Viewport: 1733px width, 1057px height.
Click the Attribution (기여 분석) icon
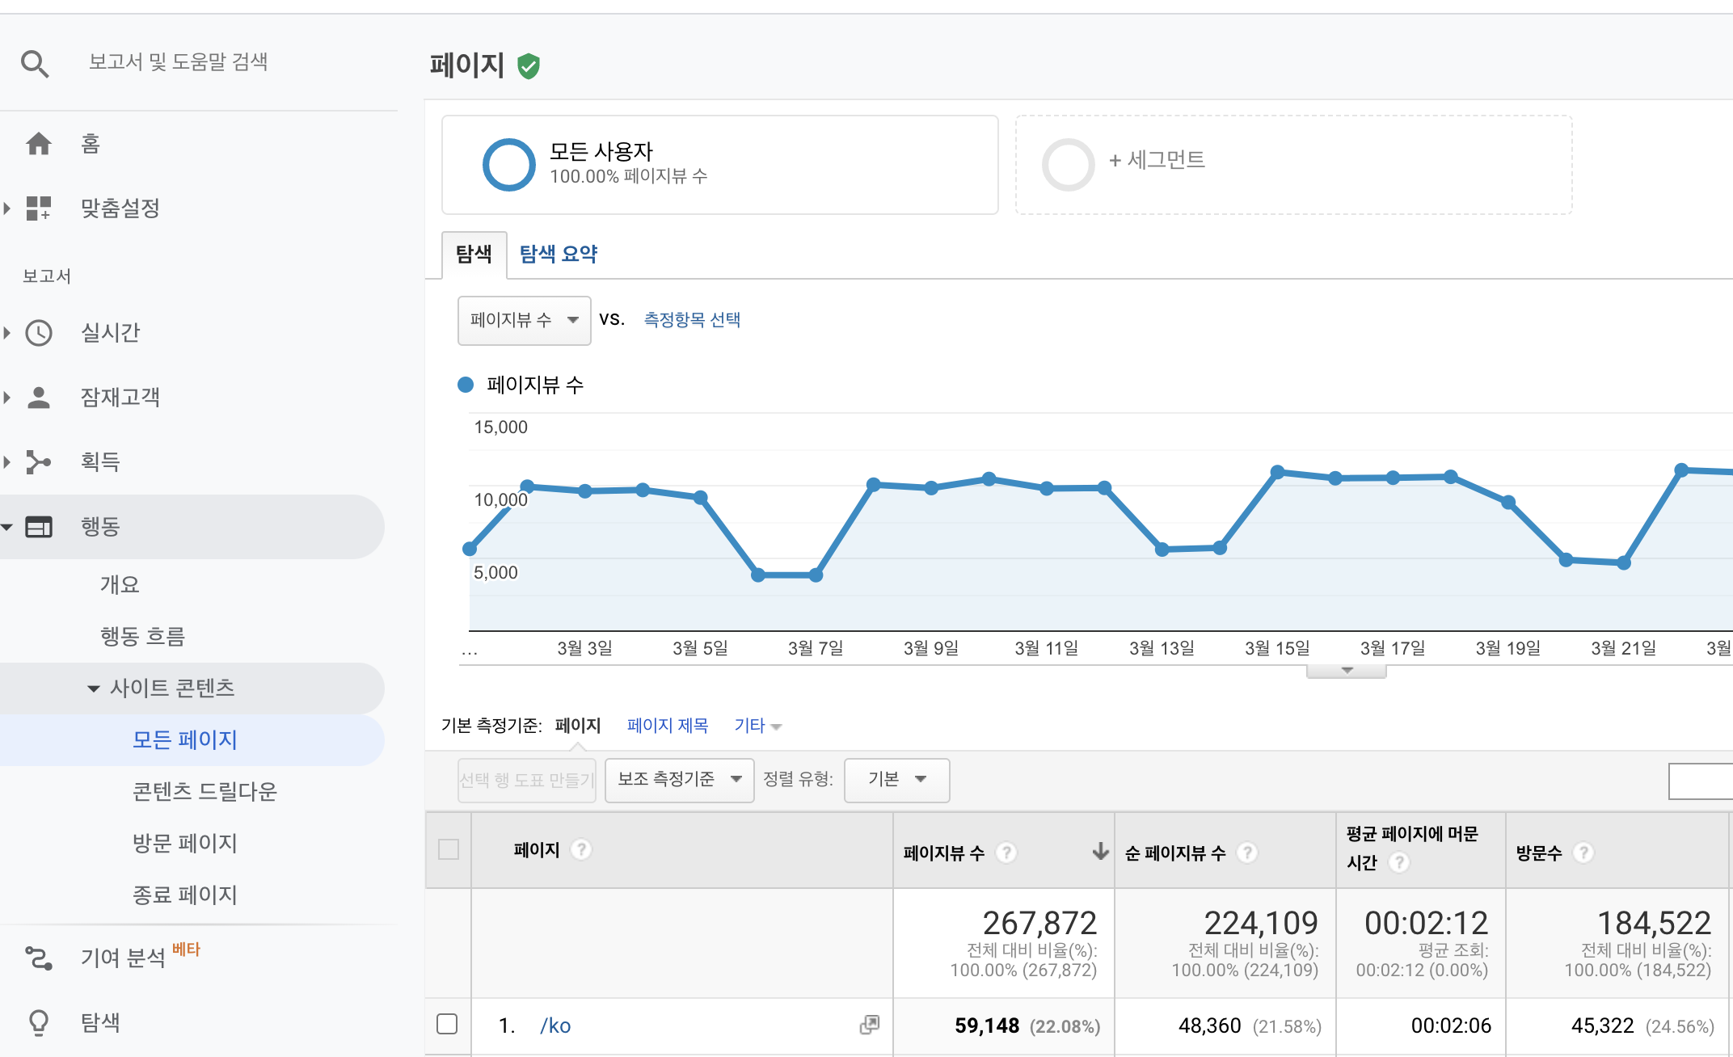[x=38, y=958]
